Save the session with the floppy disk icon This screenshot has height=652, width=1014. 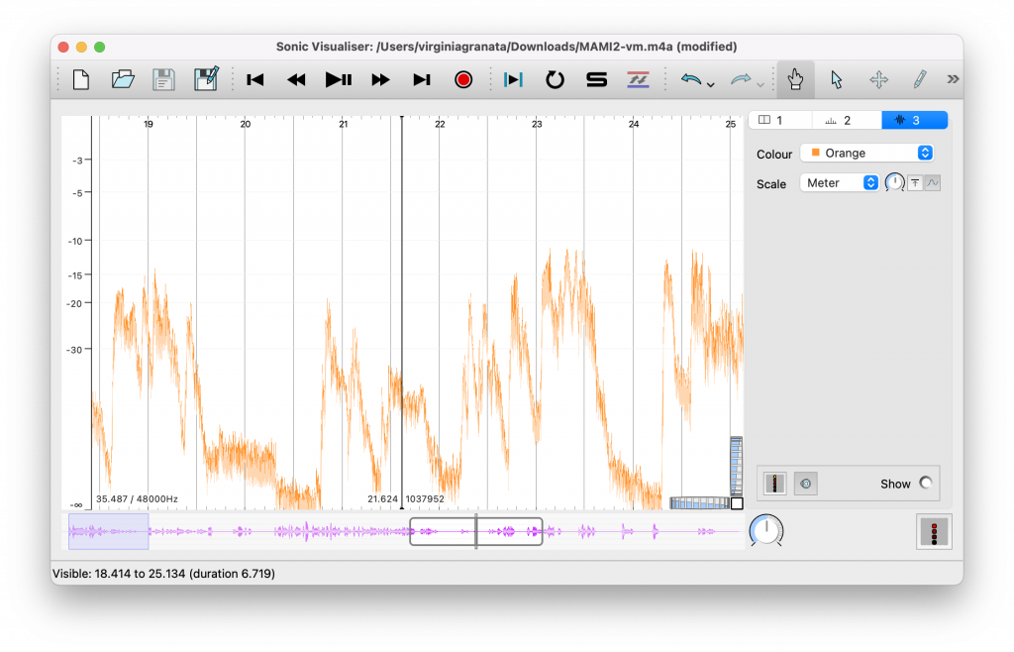tap(163, 80)
